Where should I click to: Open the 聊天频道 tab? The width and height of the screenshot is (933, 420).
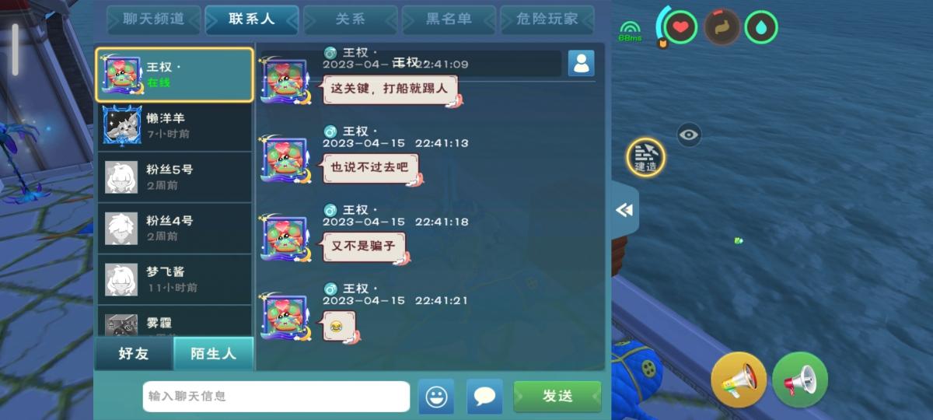(154, 19)
